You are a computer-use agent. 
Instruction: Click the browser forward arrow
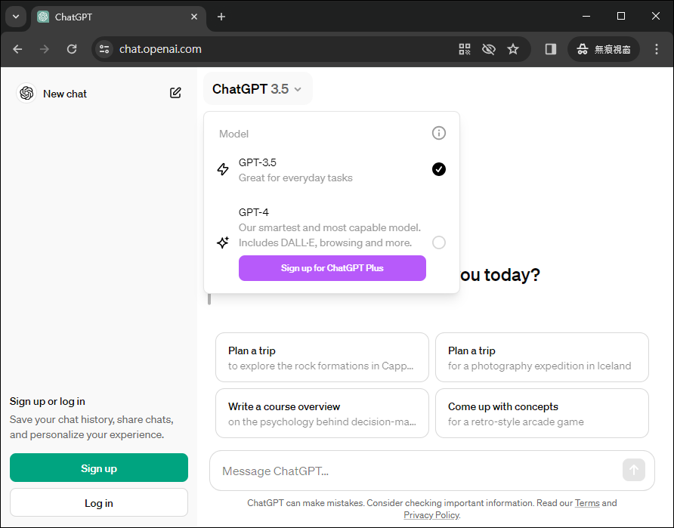tap(45, 49)
